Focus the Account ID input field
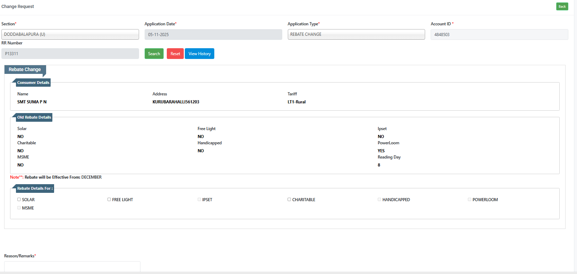 click(499, 35)
